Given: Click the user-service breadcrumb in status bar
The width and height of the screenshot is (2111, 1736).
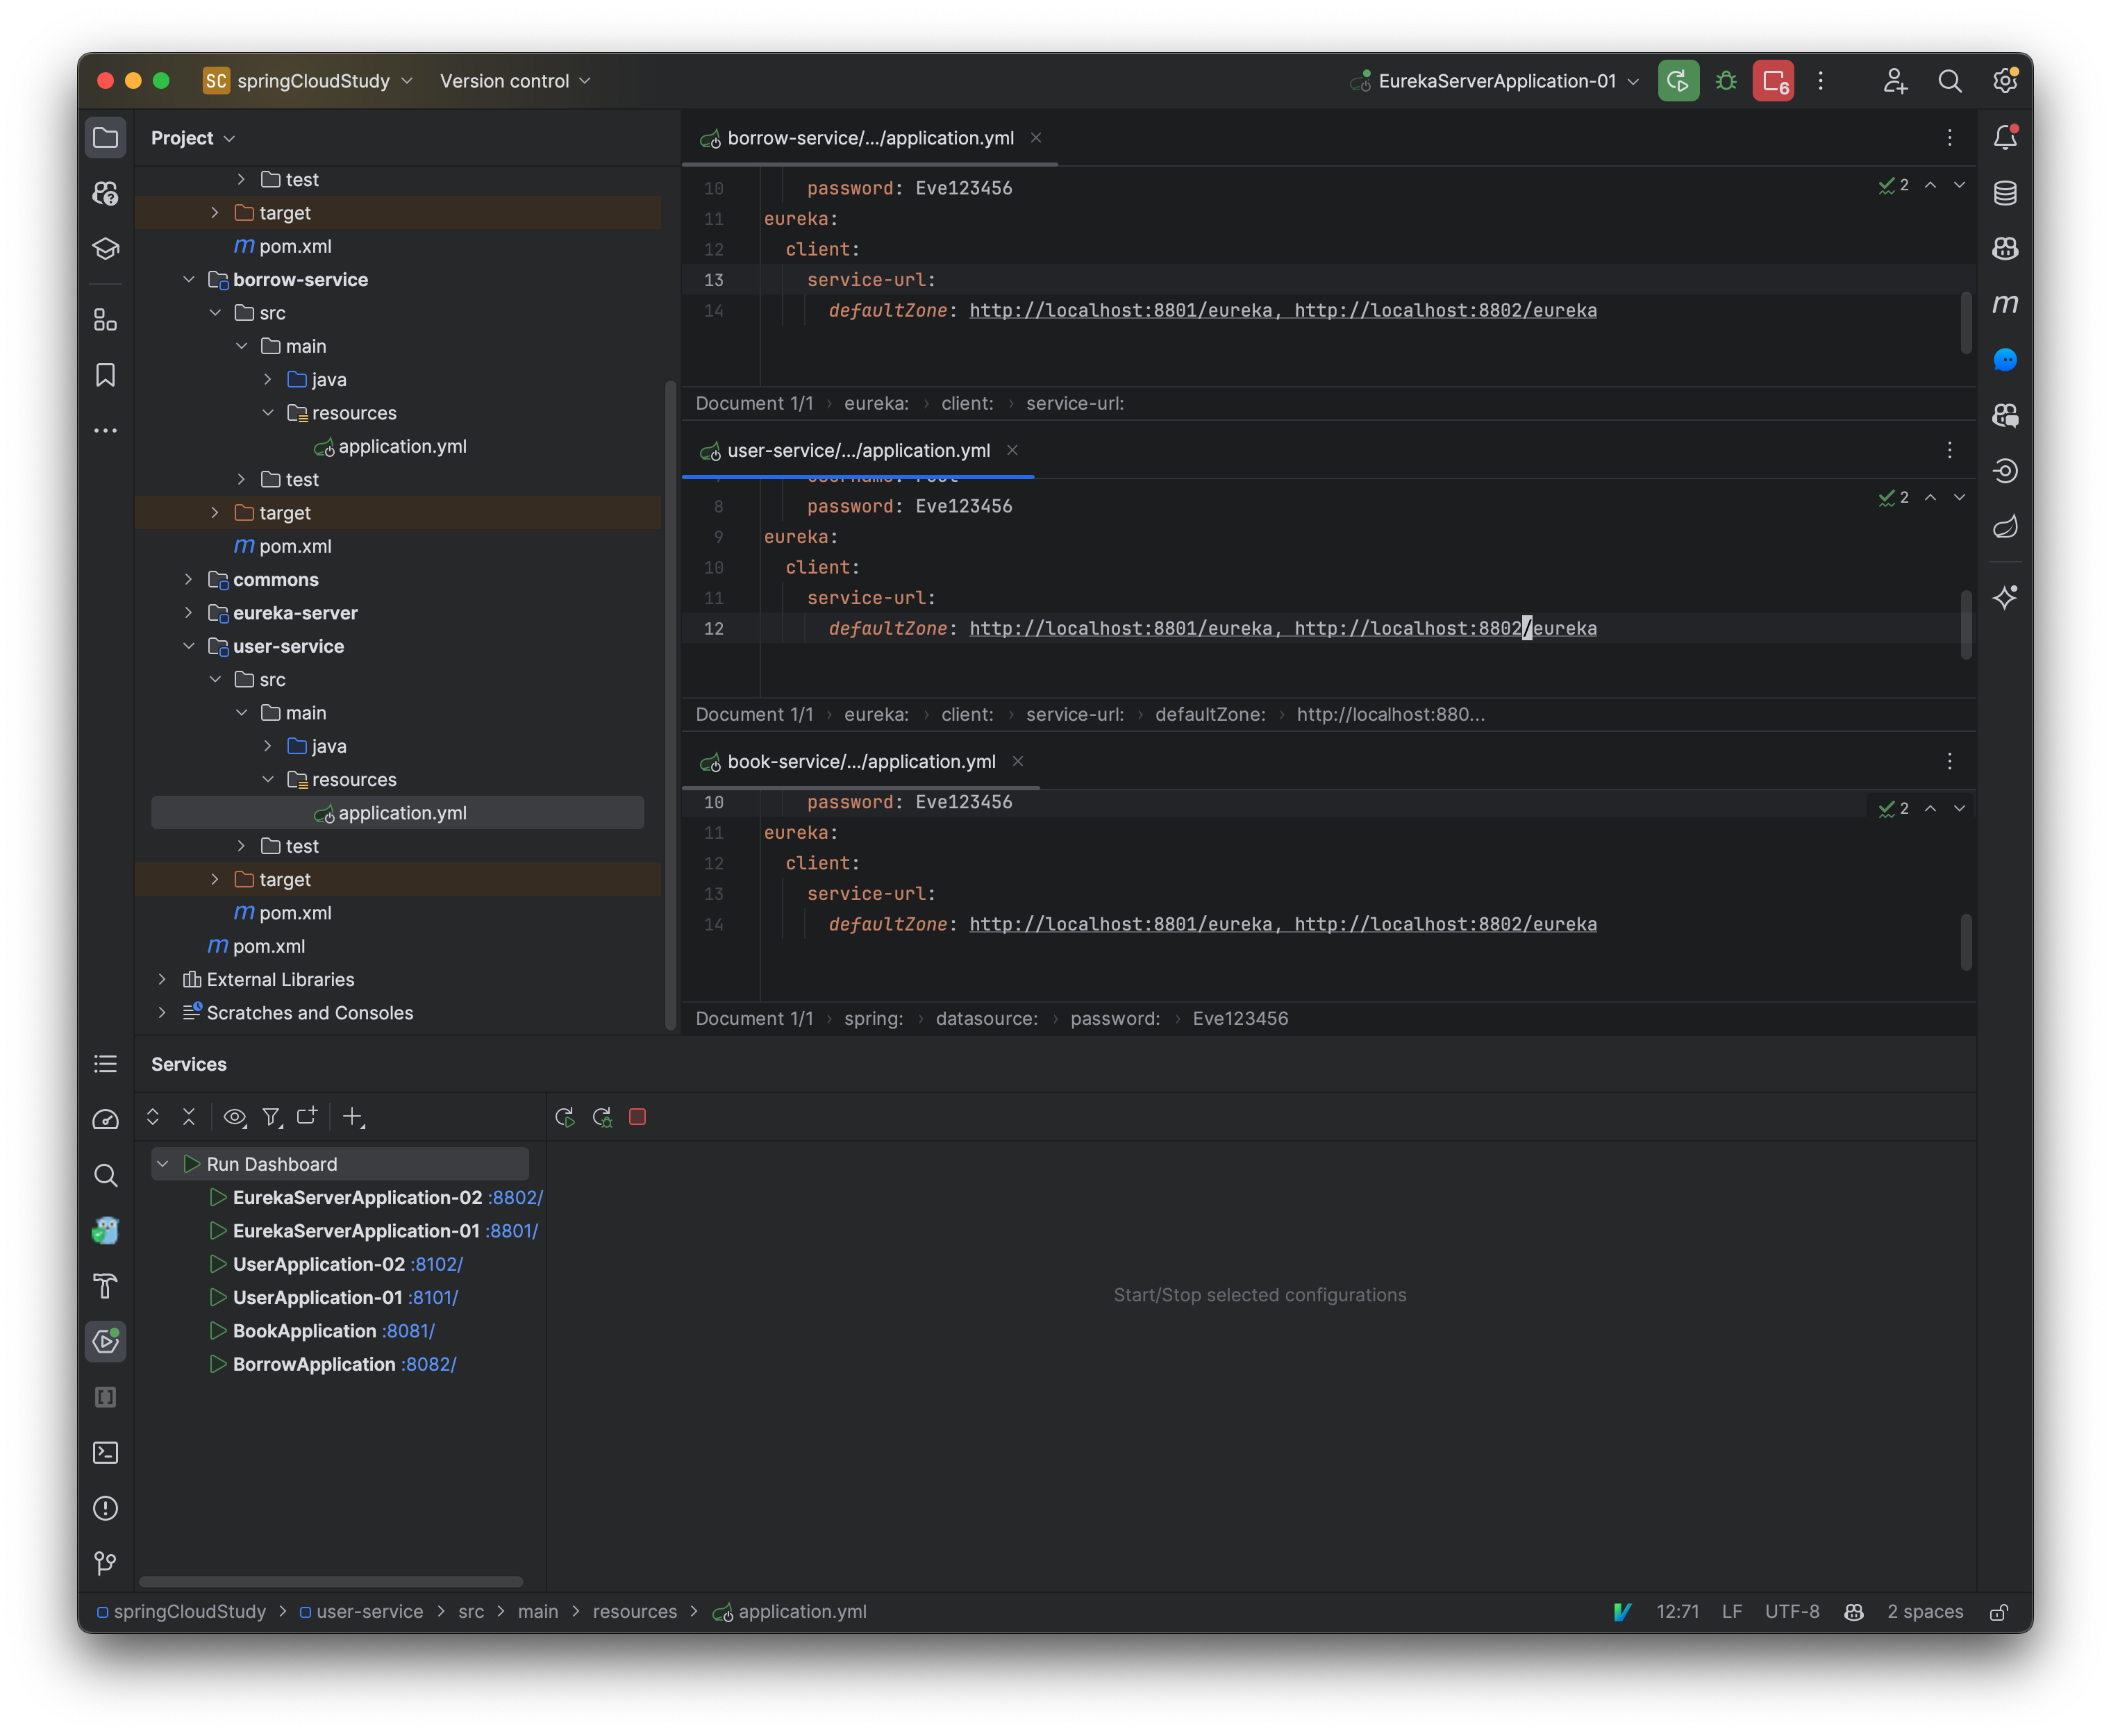Looking at the screenshot, I should tap(370, 1611).
